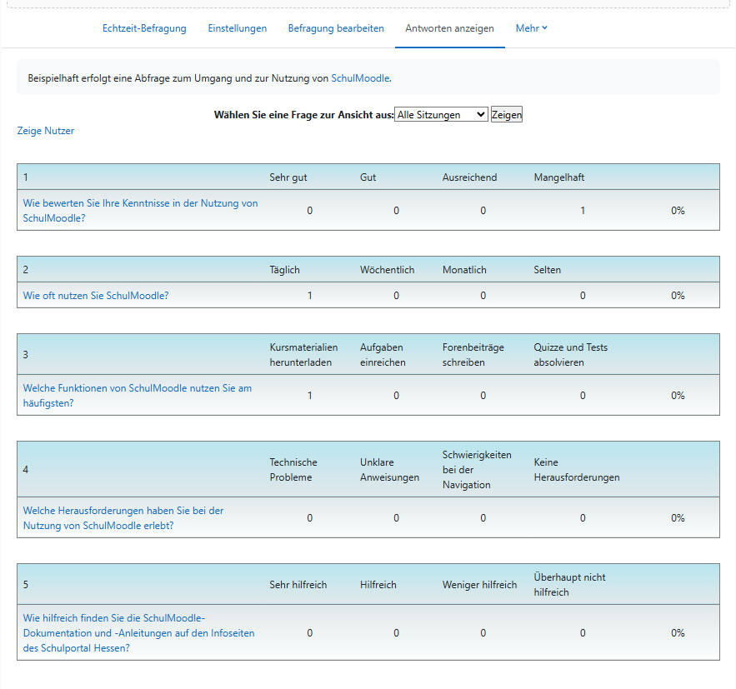Open question about Herausforderungen bei der Nutzung
Image resolution: width=736 pixels, height=689 pixels.
click(123, 518)
